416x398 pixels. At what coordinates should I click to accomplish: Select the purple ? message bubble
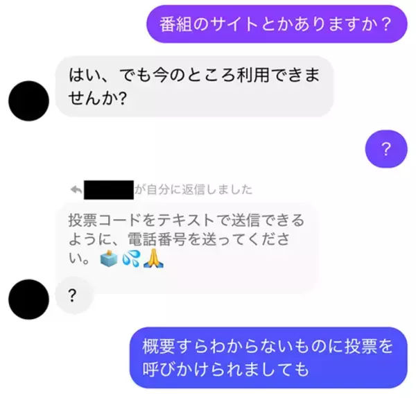[386, 149]
